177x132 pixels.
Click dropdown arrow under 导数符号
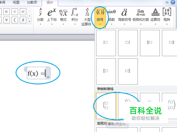[x=125, y=24]
